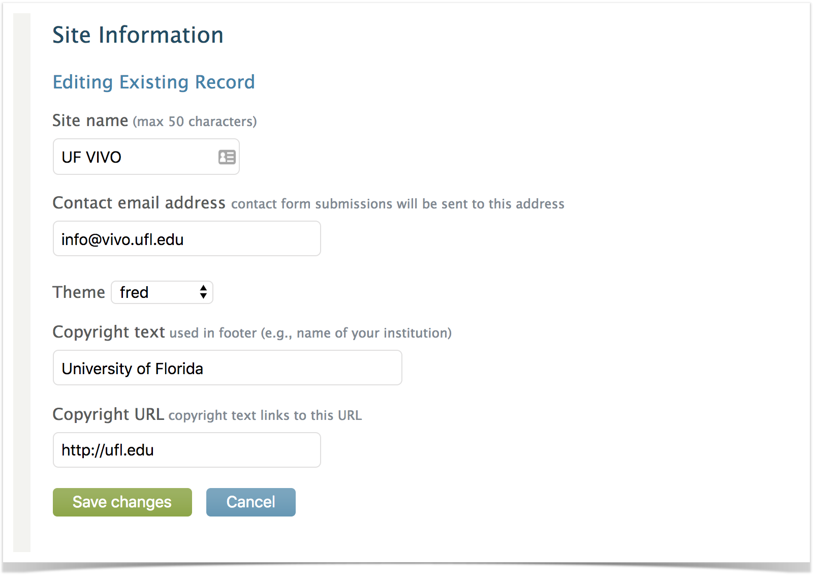Click the Copyright URL label
817x577 pixels.
point(108,414)
